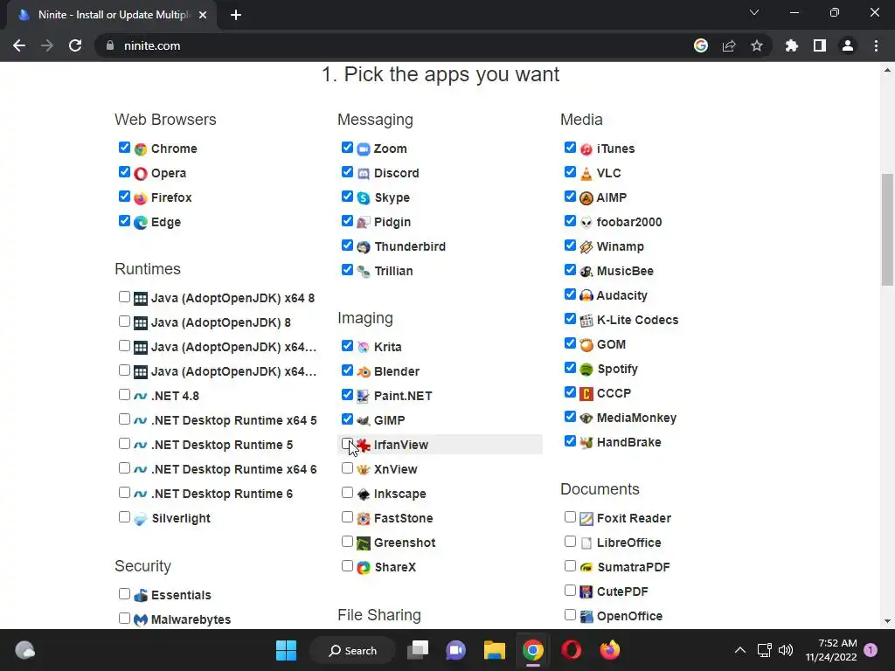This screenshot has height=671, width=895.
Task: Launch Firefox from the taskbar
Action: coord(609,650)
